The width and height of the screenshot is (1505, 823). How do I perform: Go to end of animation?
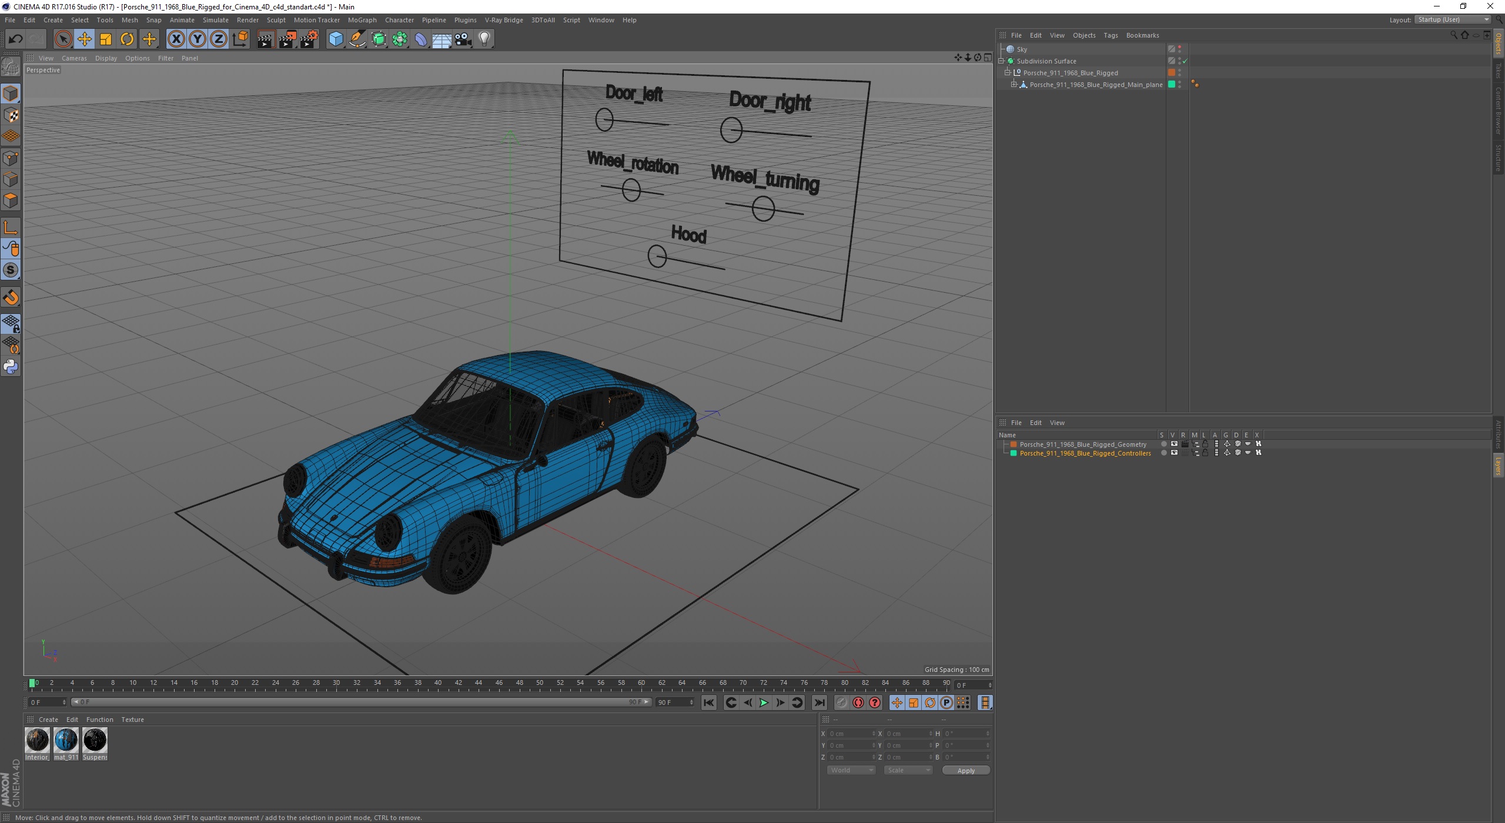point(819,702)
